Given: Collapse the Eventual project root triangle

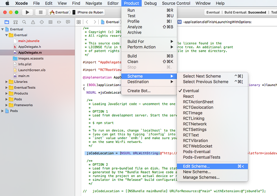Looking at the screenshot, I should (x=2, y=29).
